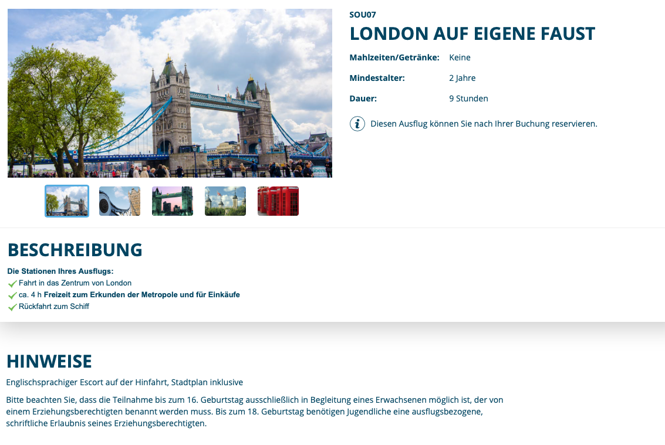Select the Tower of London thumbnail
Image resolution: width=665 pixels, height=445 pixels.
click(x=225, y=201)
